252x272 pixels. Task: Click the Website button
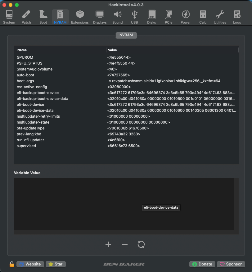click(x=30, y=264)
